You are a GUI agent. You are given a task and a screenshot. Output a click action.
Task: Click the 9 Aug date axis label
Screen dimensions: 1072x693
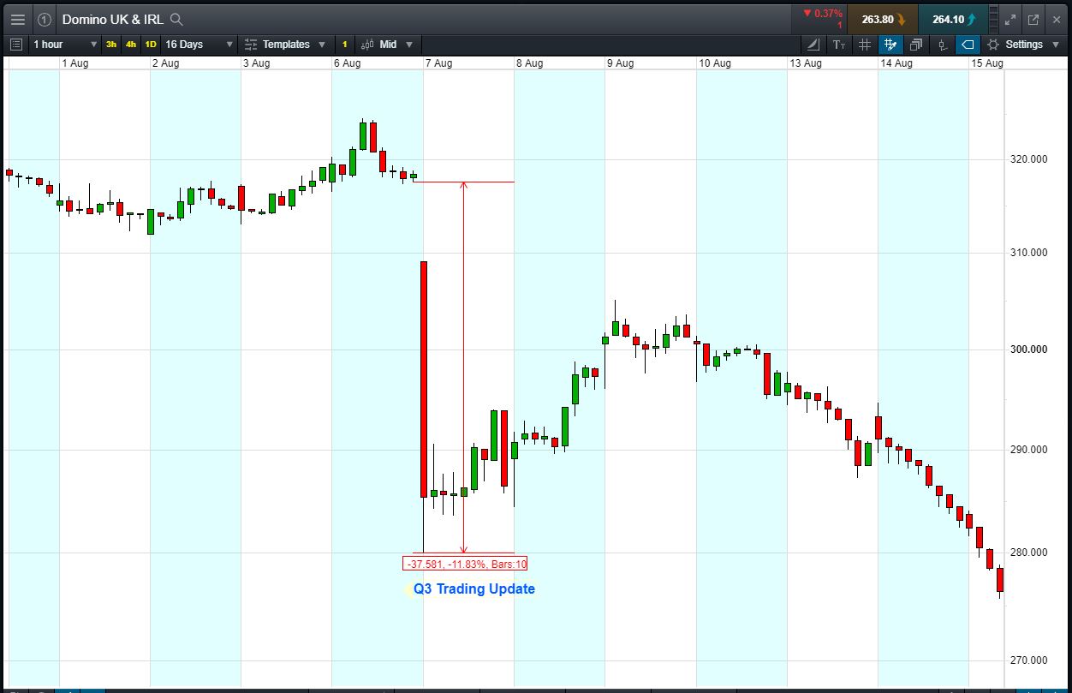click(620, 63)
